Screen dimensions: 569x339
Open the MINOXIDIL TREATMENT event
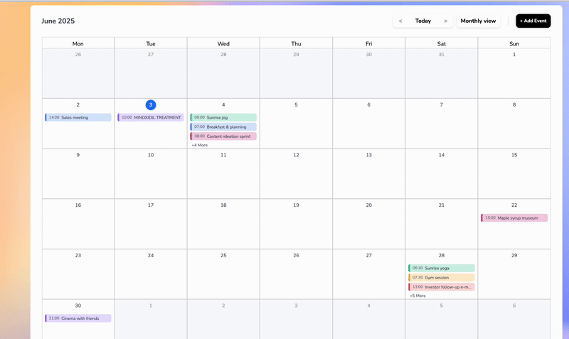(x=151, y=117)
